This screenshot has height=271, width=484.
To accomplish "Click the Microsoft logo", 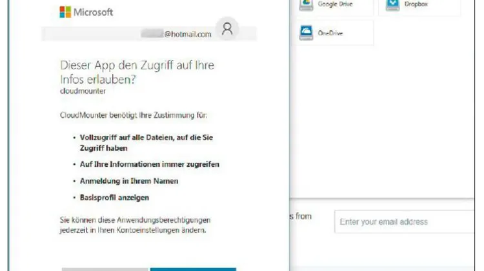I will (x=86, y=12).
